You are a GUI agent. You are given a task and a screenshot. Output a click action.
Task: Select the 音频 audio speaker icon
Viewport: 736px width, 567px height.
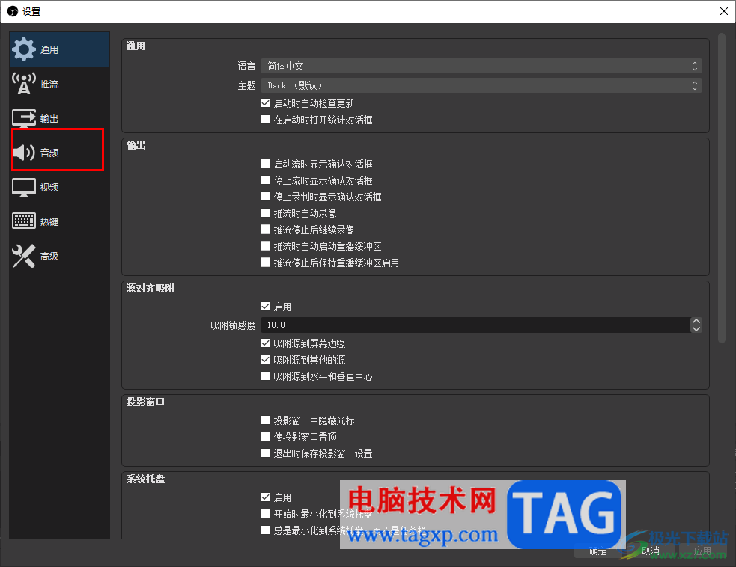[23, 153]
